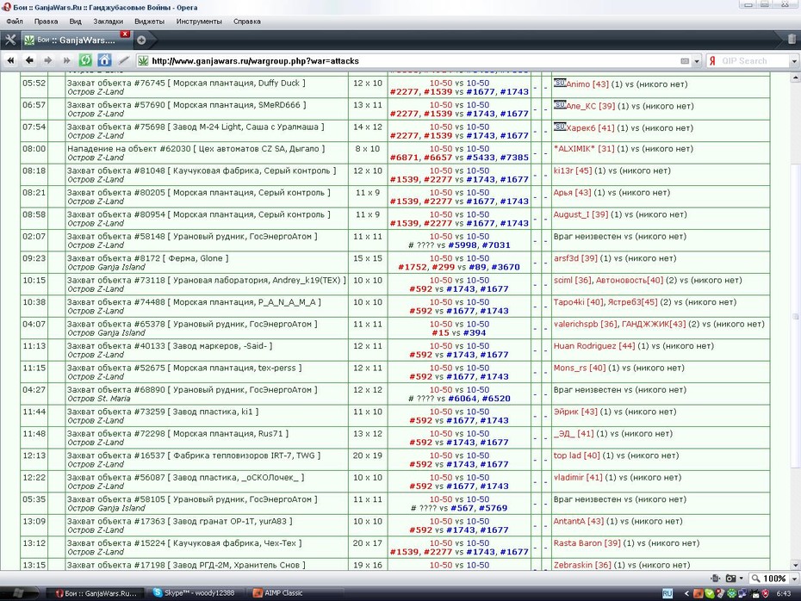This screenshot has width=801, height=601.
Task: Click the wand password icon
Action: 123,61
